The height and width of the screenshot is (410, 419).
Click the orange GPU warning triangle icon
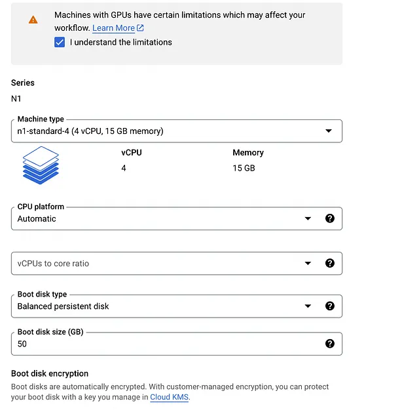33,20
